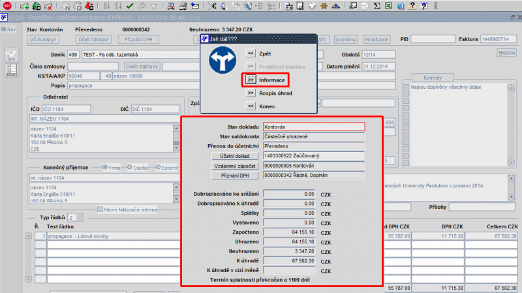Open the Excel export toolbar icon
The image size is (522, 293).
click(387, 6)
